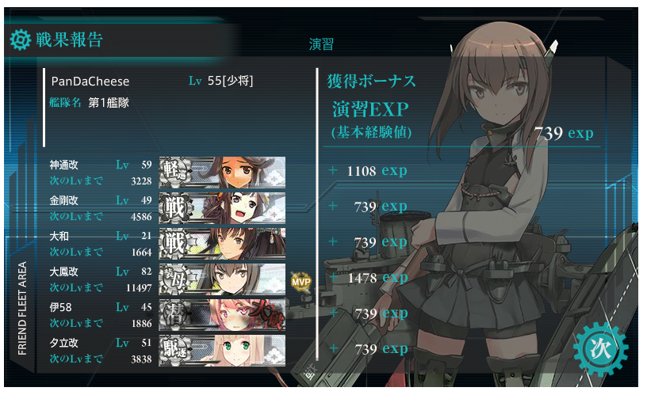The height and width of the screenshot is (395, 647).
Task: Click the MVP badge next to 大鳳改
Action: tap(301, 282)
